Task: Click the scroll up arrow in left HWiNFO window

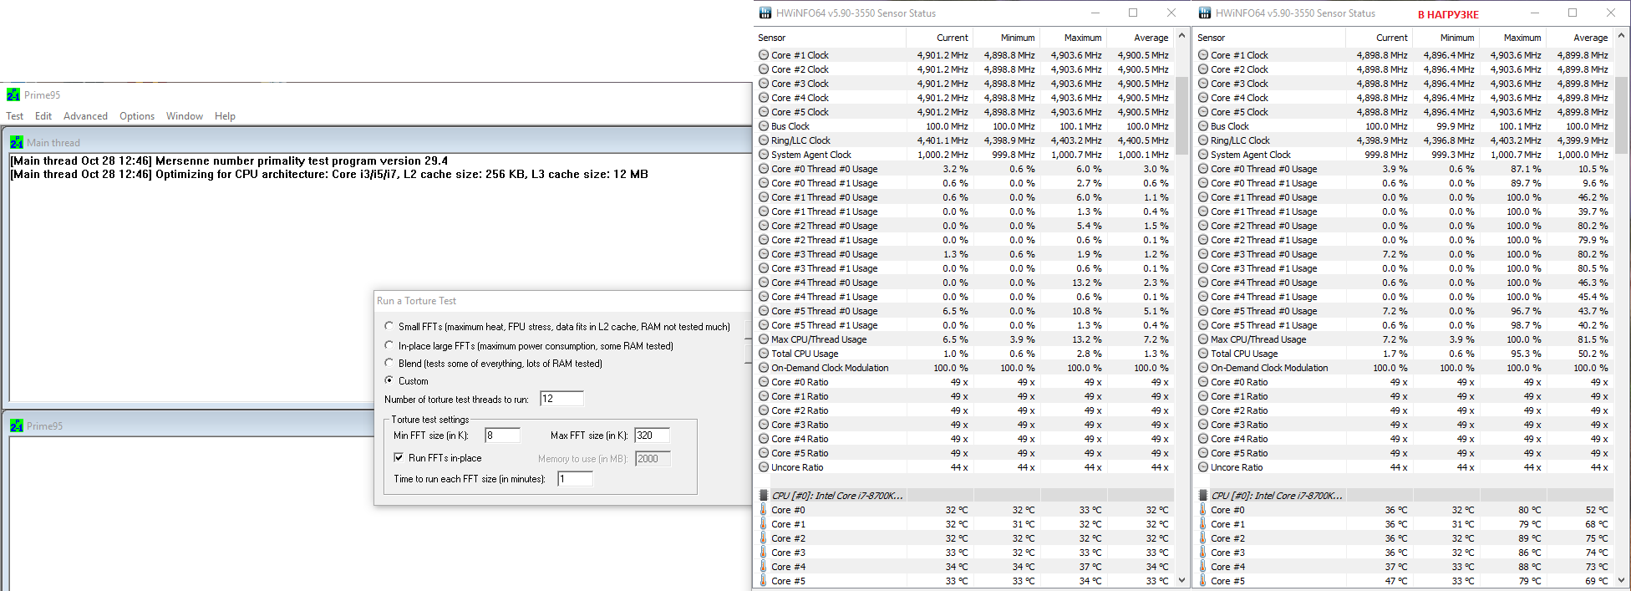Action: pyautogui.click(x=1181, y=36)
